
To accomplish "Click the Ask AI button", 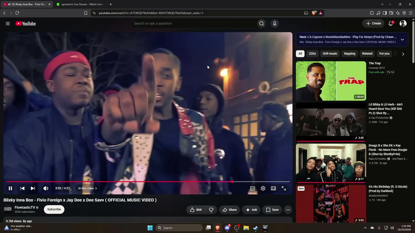I will 251,210.
